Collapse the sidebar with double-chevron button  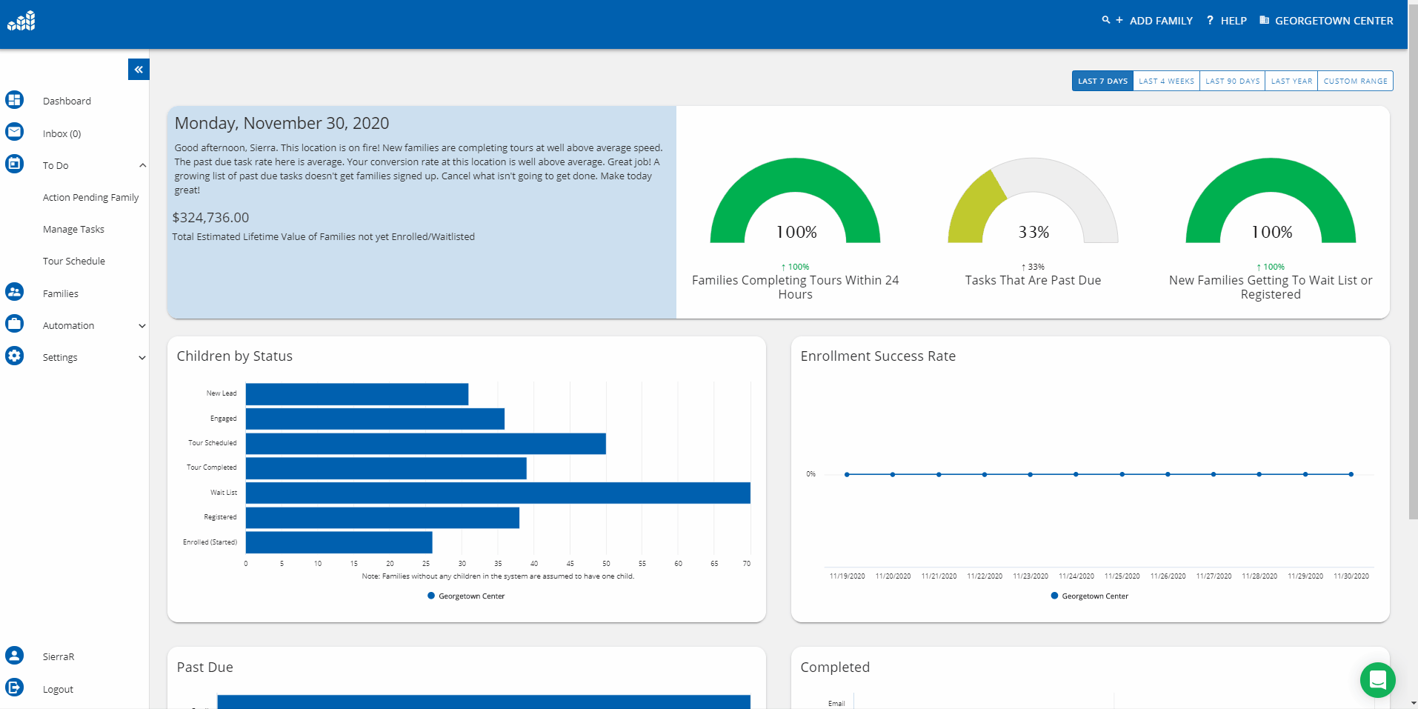(139, 70)
